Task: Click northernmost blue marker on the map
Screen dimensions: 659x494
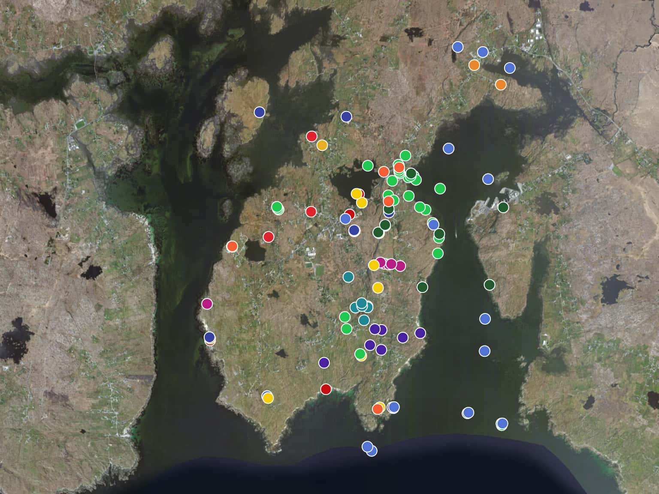Action: pos(457,47)
